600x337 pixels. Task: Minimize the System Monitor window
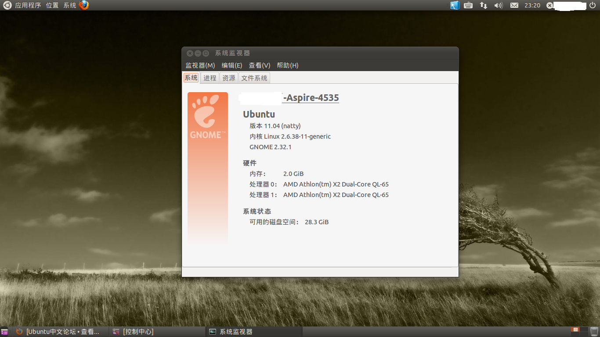click(x=198, y=53)
